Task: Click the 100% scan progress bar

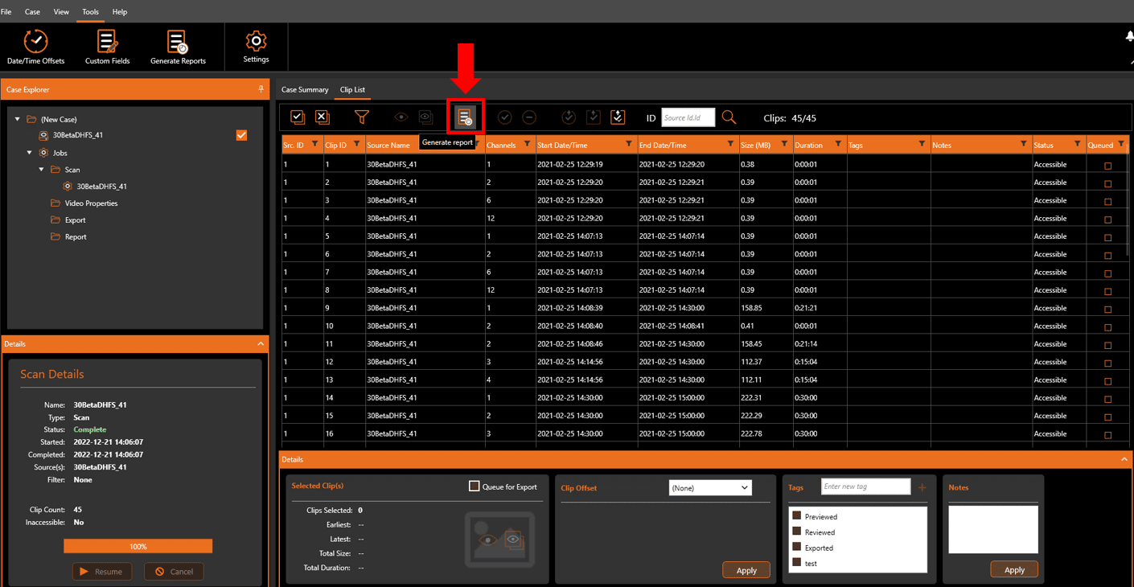Action: [x=138, y=546]
